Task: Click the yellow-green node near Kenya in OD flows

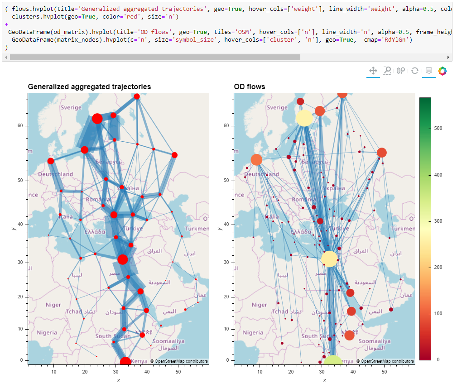Action: pyautogui.click(x=332, y=360)
